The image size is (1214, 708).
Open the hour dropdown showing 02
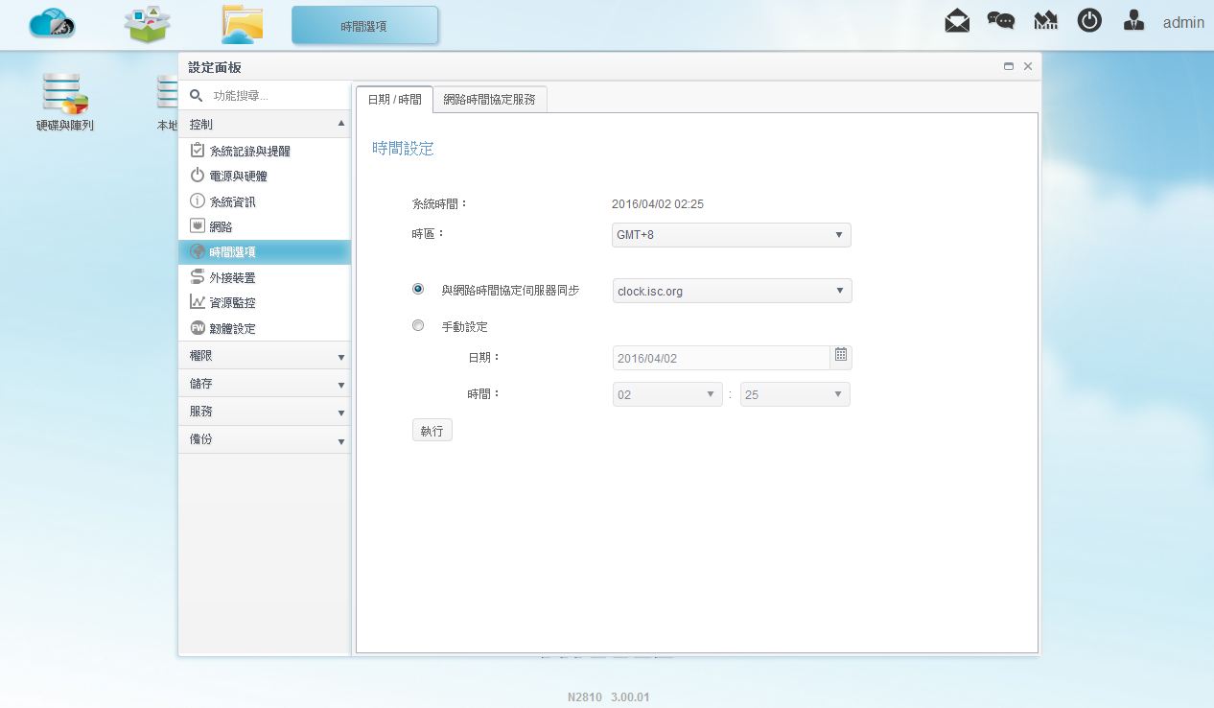pyautogui.click(x=667, y=394)
